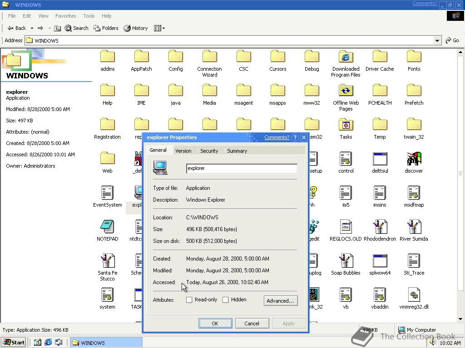Screen dimensions: 465x348
Task: Open Advanced attributes button
Action: pyautogui.click(x=280, y=301)
